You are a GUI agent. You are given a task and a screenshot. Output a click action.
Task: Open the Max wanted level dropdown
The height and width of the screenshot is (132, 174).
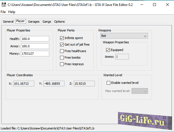[140, 91]
